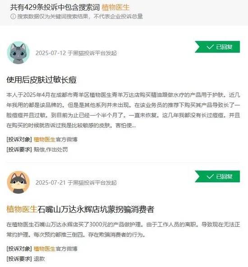
Task: Click the 2025-07-21 complaint date text
Action: [51, 183]
